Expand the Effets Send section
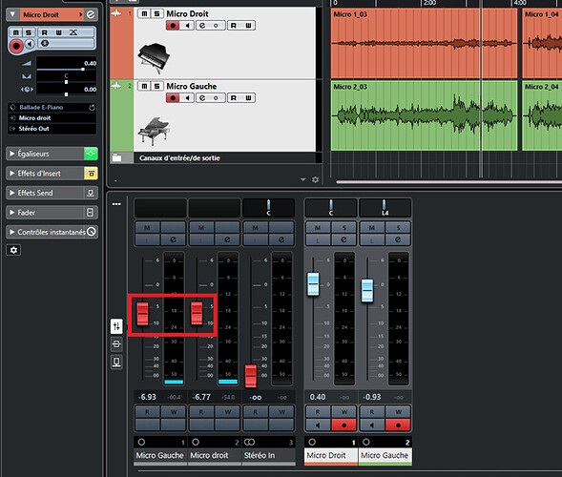Viewport: 562px width, 477px height. pyautogui.click(x=12, y=193)
